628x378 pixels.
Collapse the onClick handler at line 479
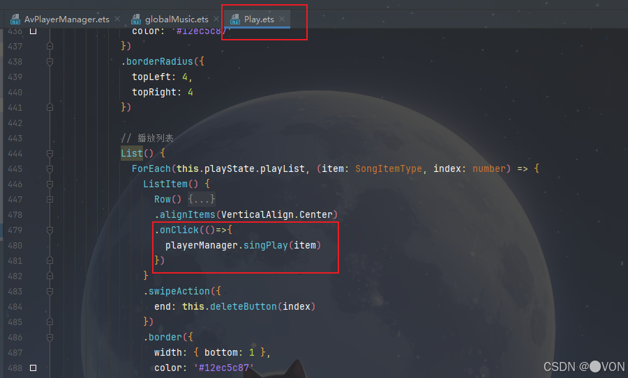pyautogui.click(x=50, y=230)
